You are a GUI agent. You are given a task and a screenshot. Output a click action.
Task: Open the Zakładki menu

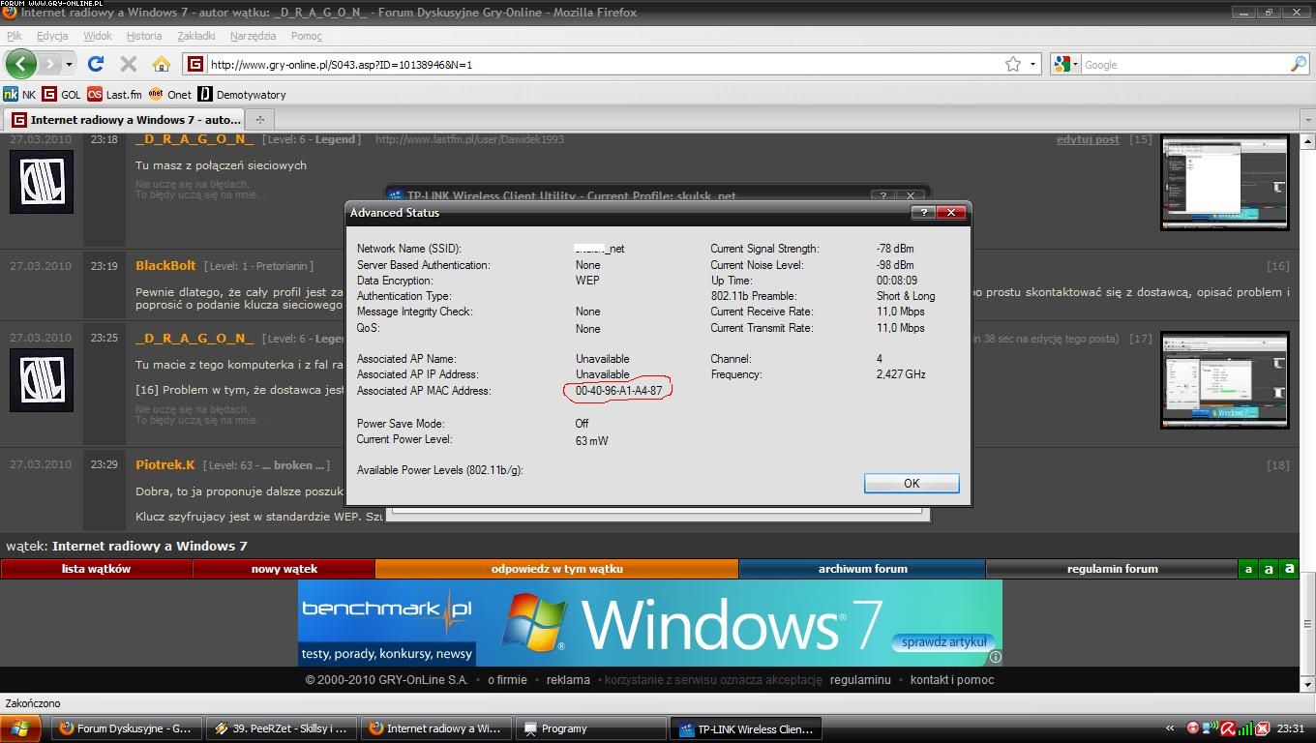click(196, 36)
